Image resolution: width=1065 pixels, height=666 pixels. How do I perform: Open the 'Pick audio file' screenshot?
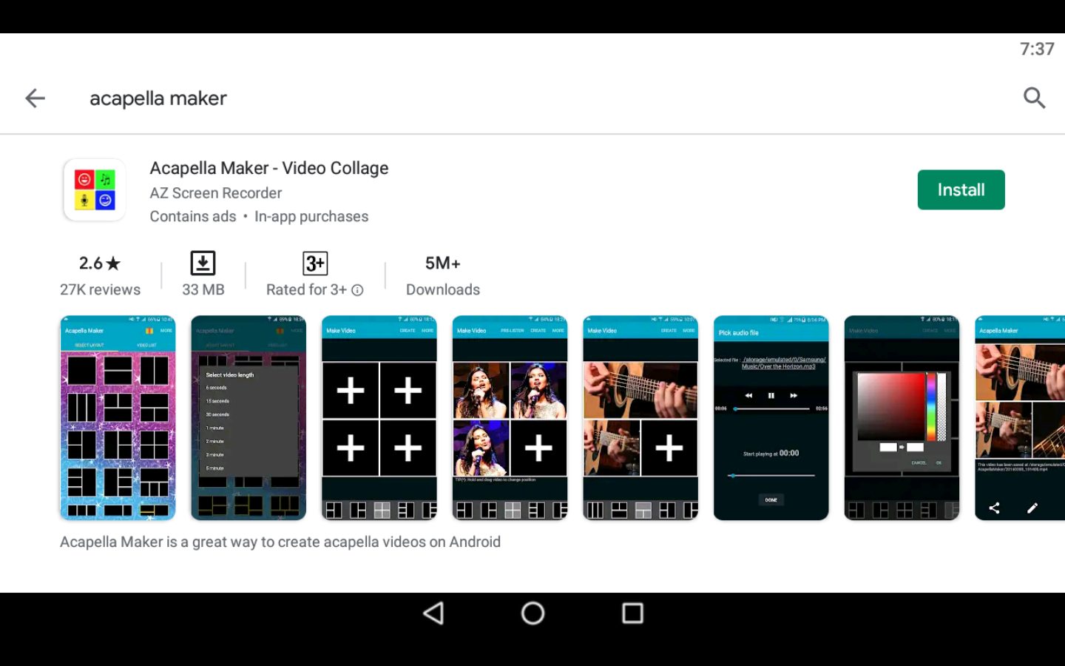(x=771, y=418)
